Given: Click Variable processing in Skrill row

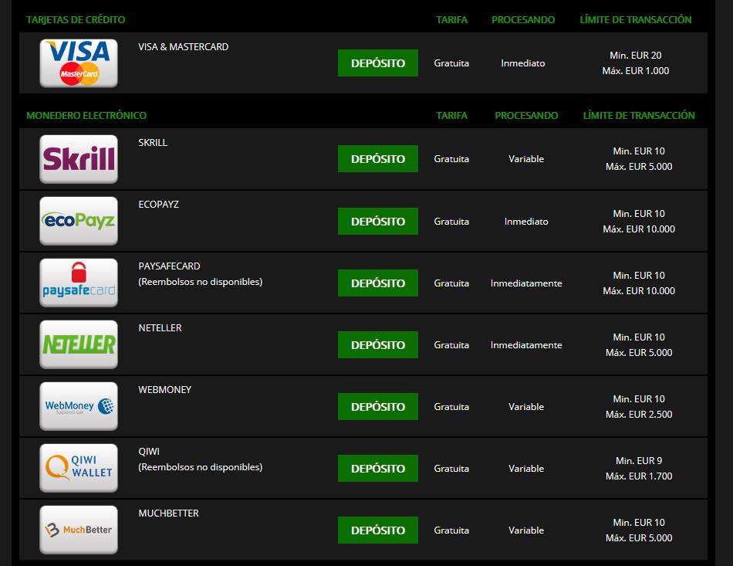Looking at the screenshot, I should 526,159.
